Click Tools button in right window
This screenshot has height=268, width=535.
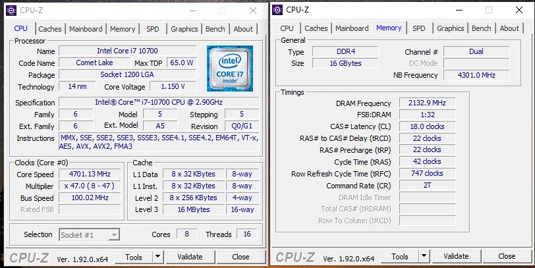pyautogui.click(x=400, y=256)
